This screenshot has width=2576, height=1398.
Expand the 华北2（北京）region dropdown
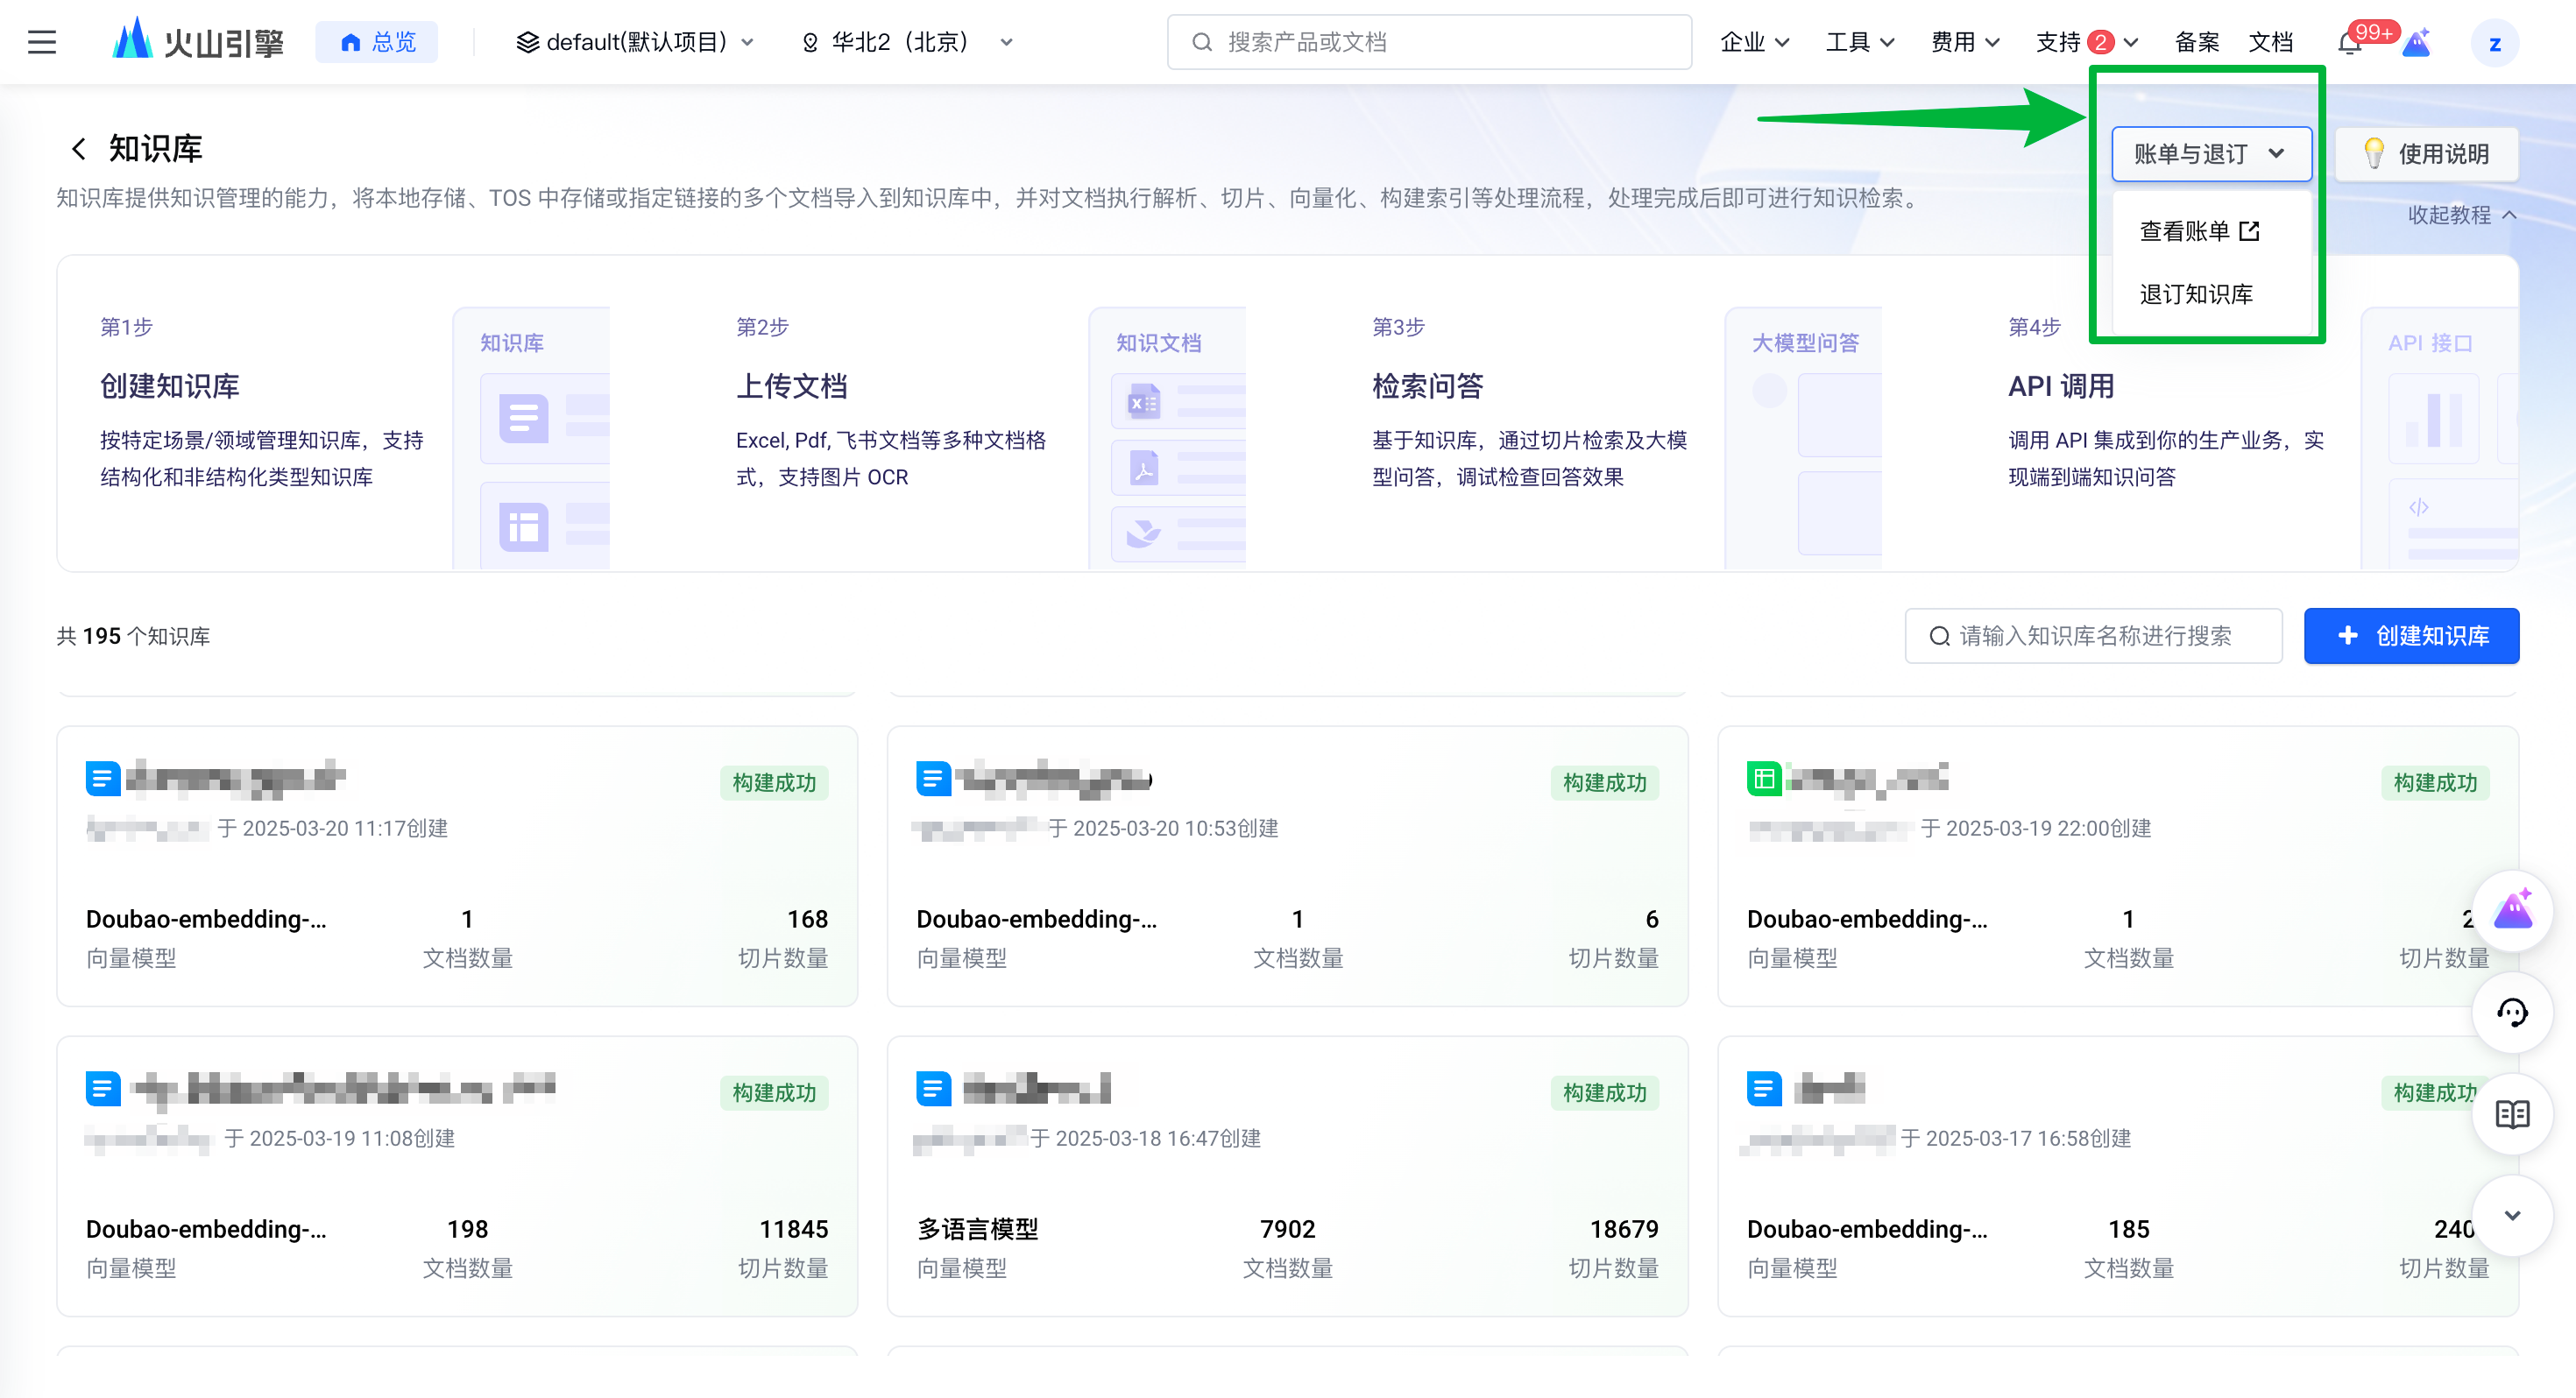(908, 42)
